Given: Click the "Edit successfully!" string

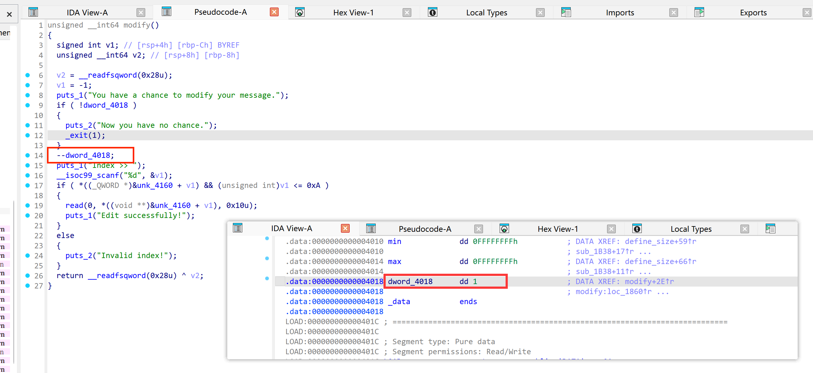Looking at the screenshot, I should point(141,215).
